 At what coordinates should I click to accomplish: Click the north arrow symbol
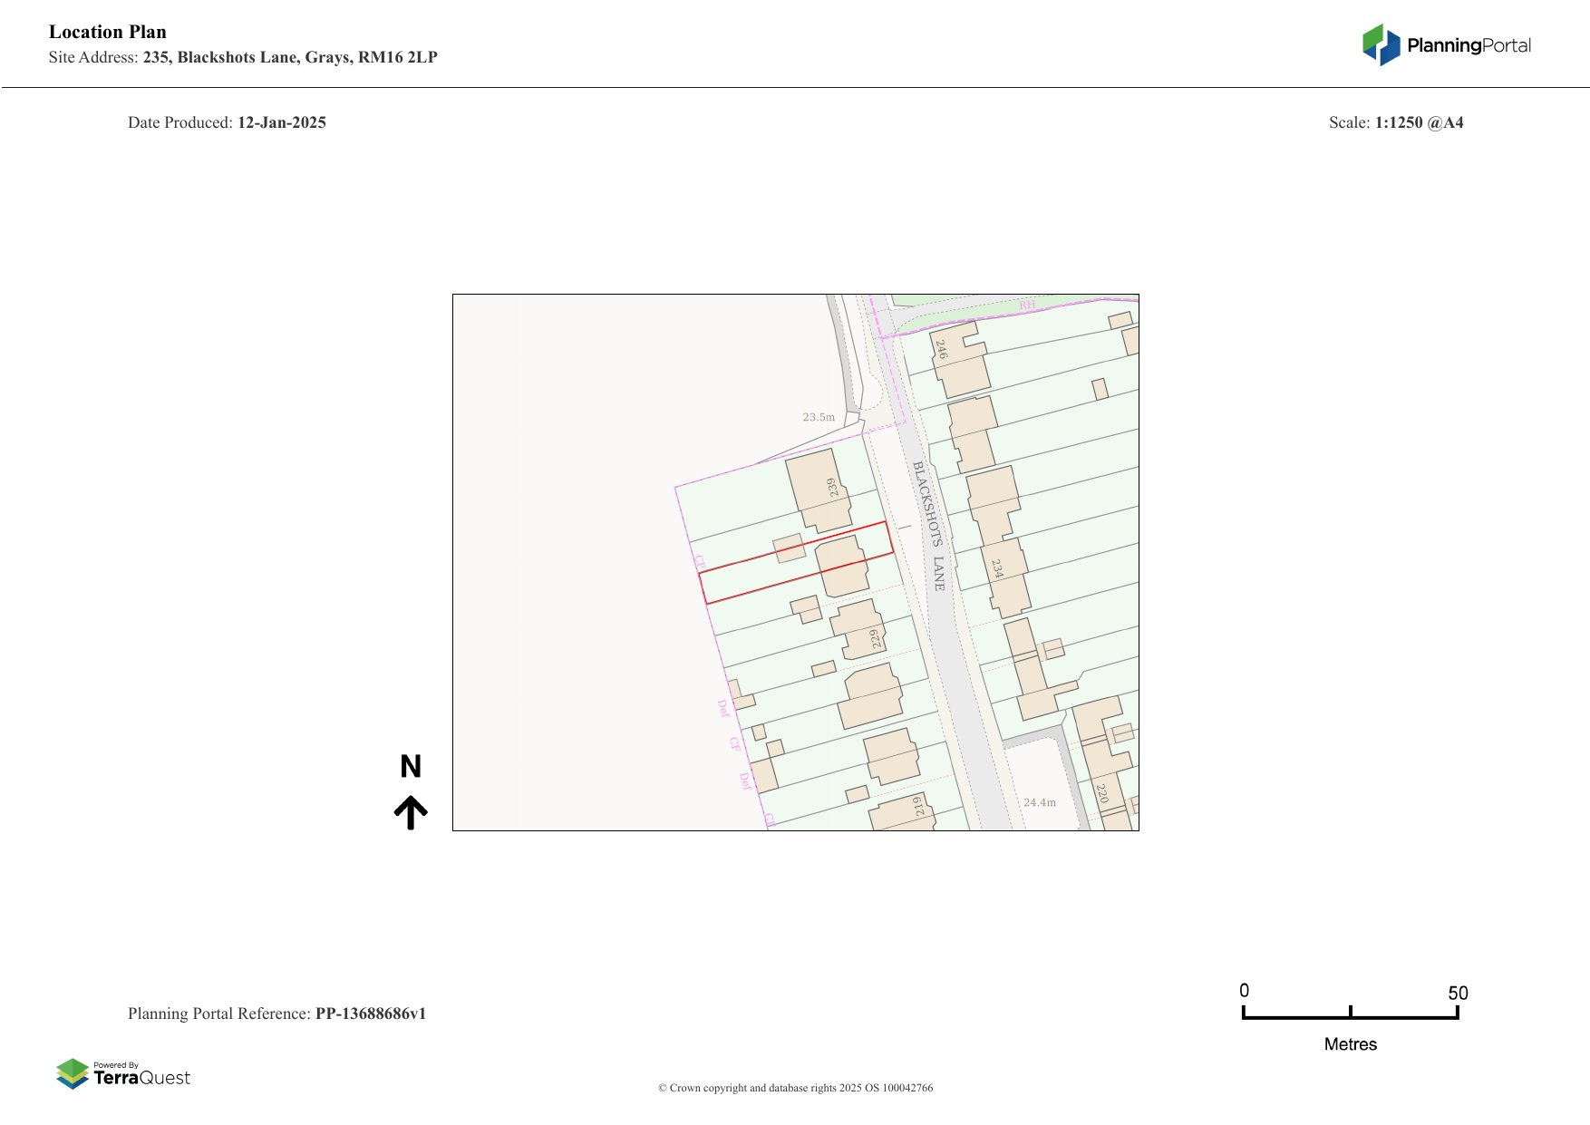(x=411, y=812)
